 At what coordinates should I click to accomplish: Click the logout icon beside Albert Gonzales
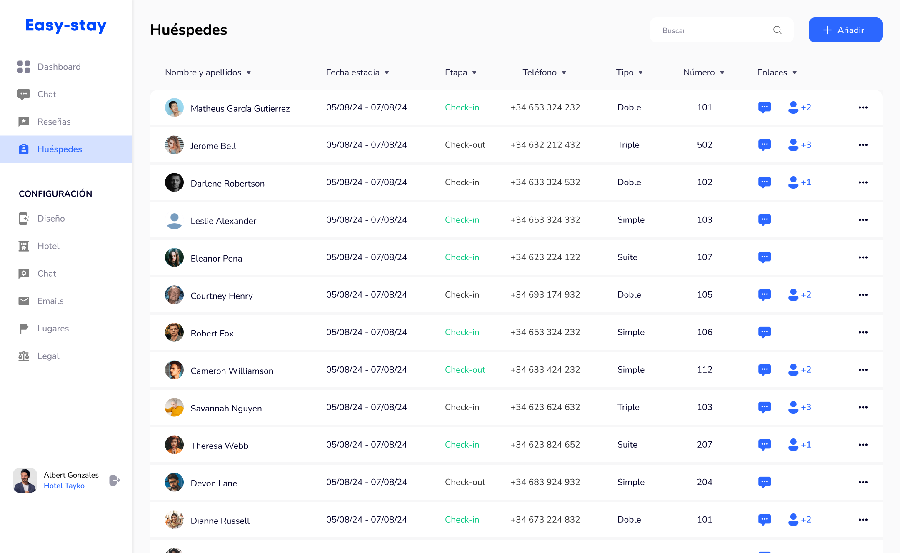coord(115,480)
